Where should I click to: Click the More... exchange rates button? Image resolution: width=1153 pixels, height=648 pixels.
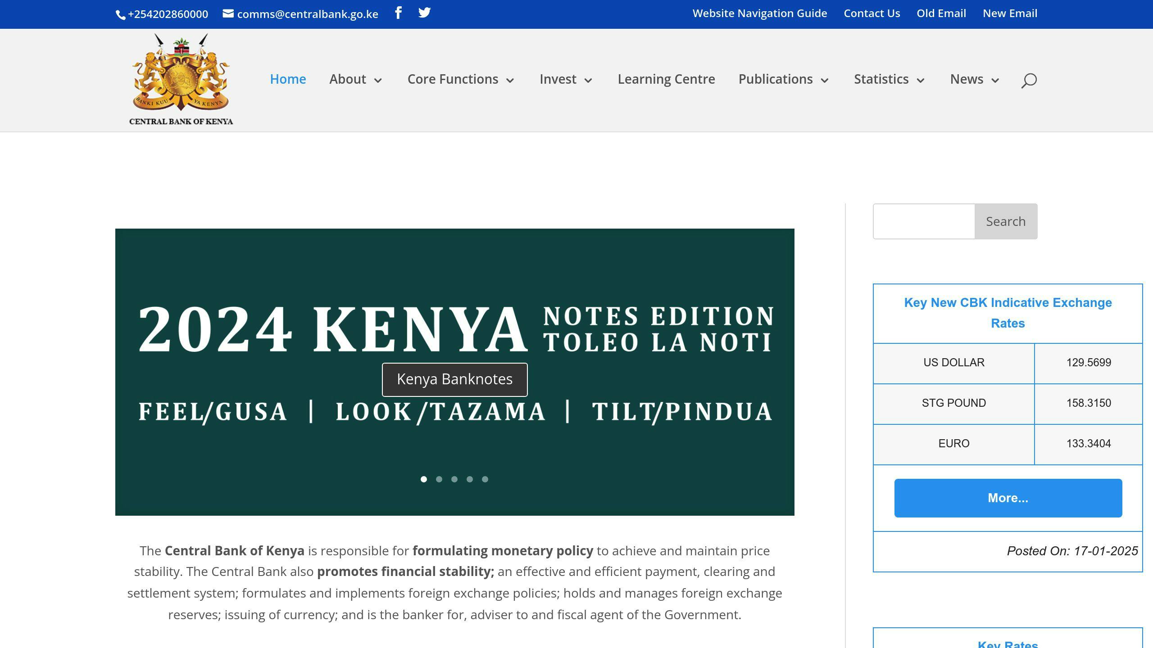coord(1008,498)
